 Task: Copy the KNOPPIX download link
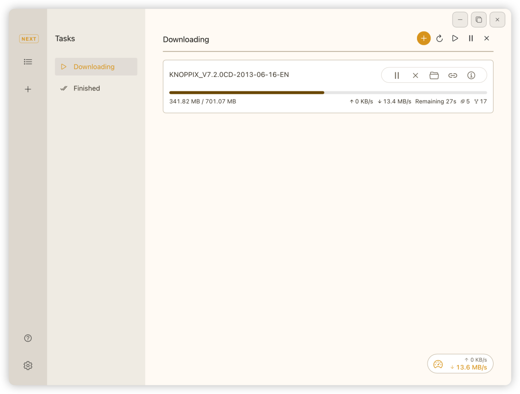coord(453,76)
